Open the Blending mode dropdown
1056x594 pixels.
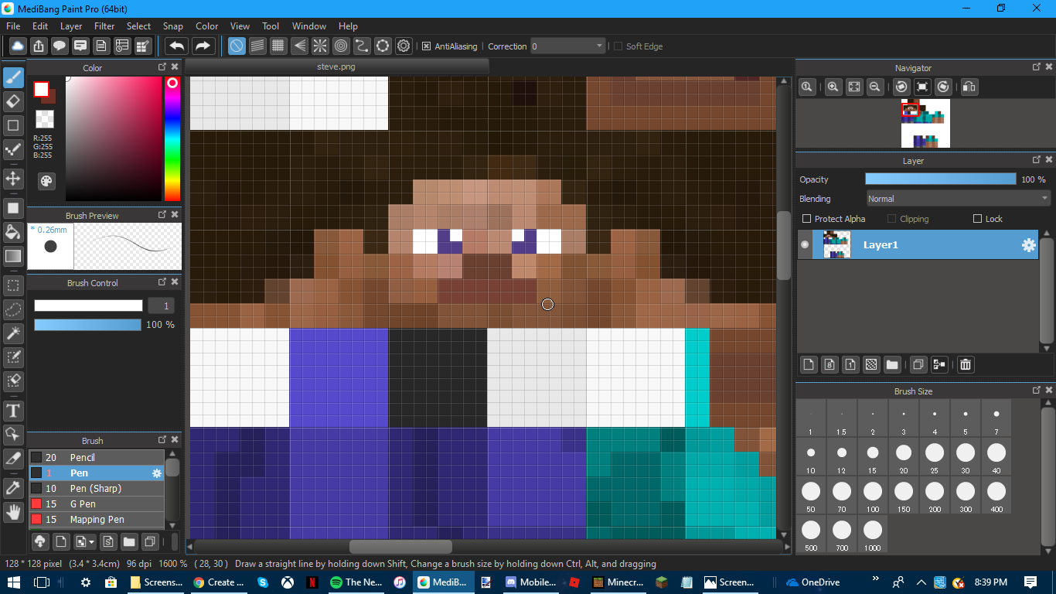point(959,199)
